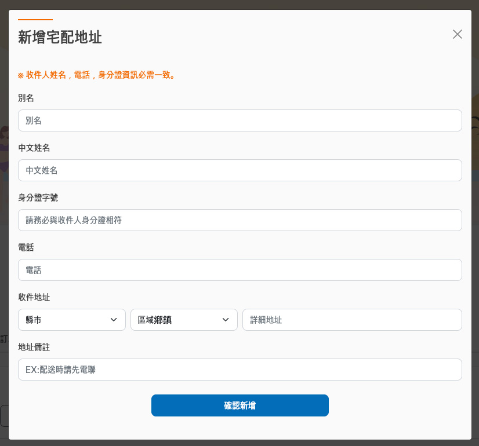The image size is (479, 446).
Task: Click the 別名 field label
Action: 26,98
